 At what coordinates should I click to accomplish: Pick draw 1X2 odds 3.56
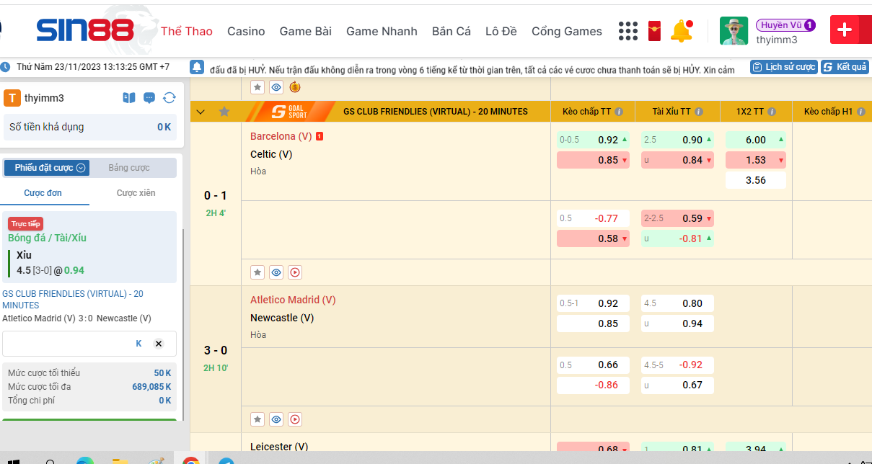point(756,180)
